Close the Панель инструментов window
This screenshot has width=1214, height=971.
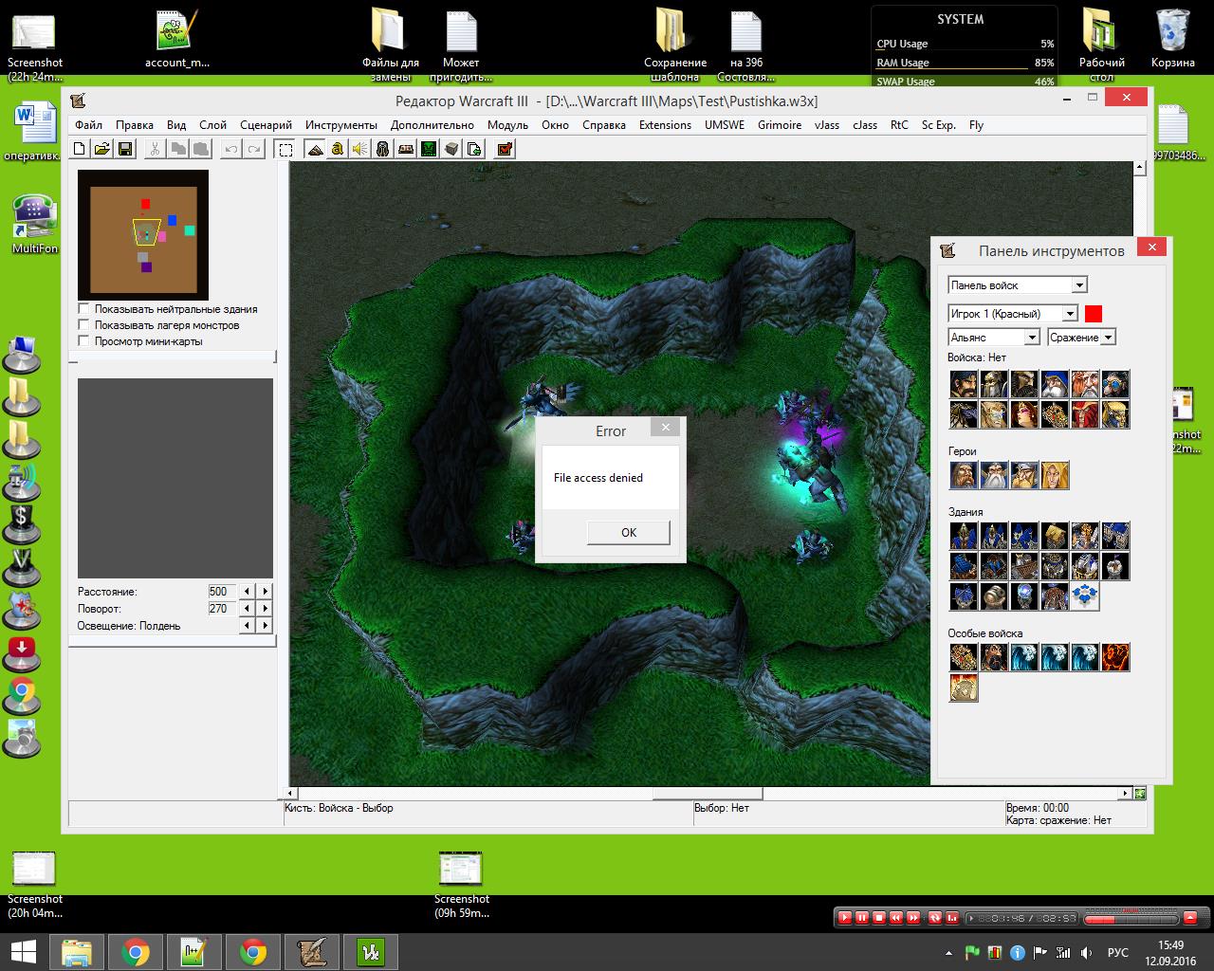click(x=1151, y=247)
